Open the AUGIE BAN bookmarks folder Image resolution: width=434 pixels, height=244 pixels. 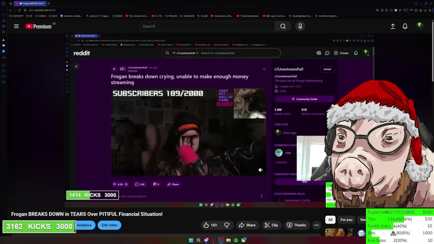pos(187,16)
